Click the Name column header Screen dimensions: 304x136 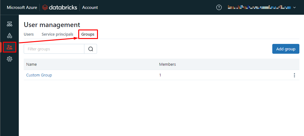pos(31,64)
